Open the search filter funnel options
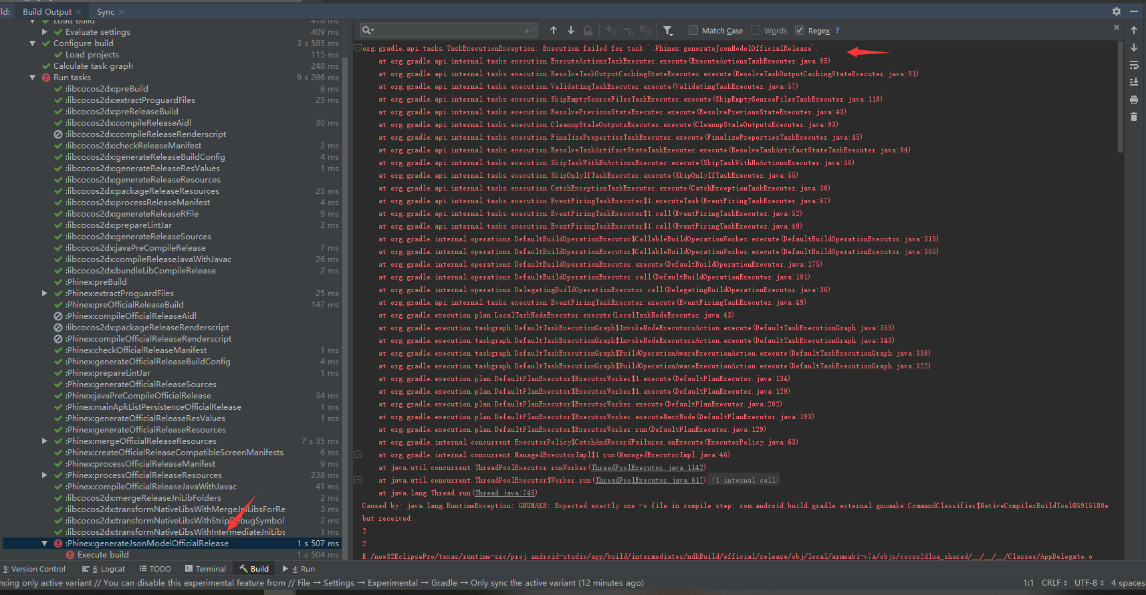 [x=668, y=30]
